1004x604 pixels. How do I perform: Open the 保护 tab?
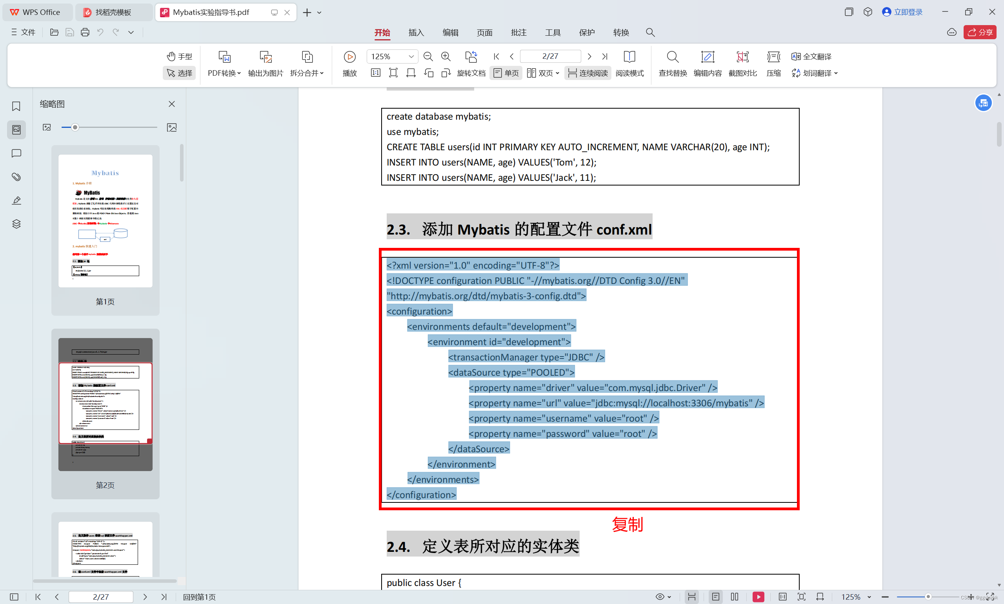point(587,32)
